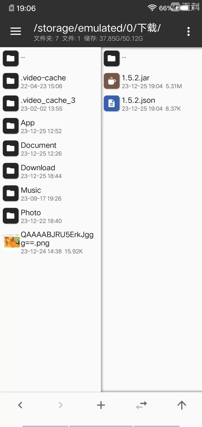Open the .video_cache_3 folder
This screenshot has width=202, height=427.
(x=50, y=103)
